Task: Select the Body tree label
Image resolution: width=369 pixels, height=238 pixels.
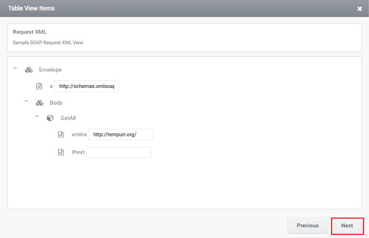Action: (x=56, y=103)
